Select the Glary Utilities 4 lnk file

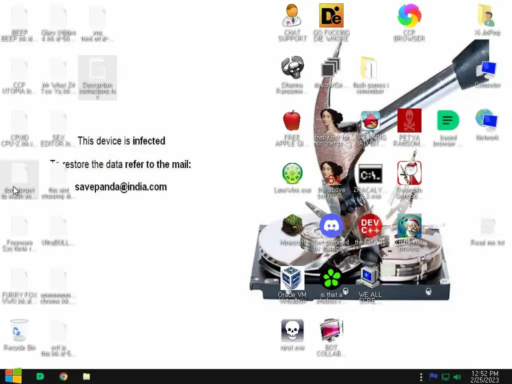tap(58, 23)
